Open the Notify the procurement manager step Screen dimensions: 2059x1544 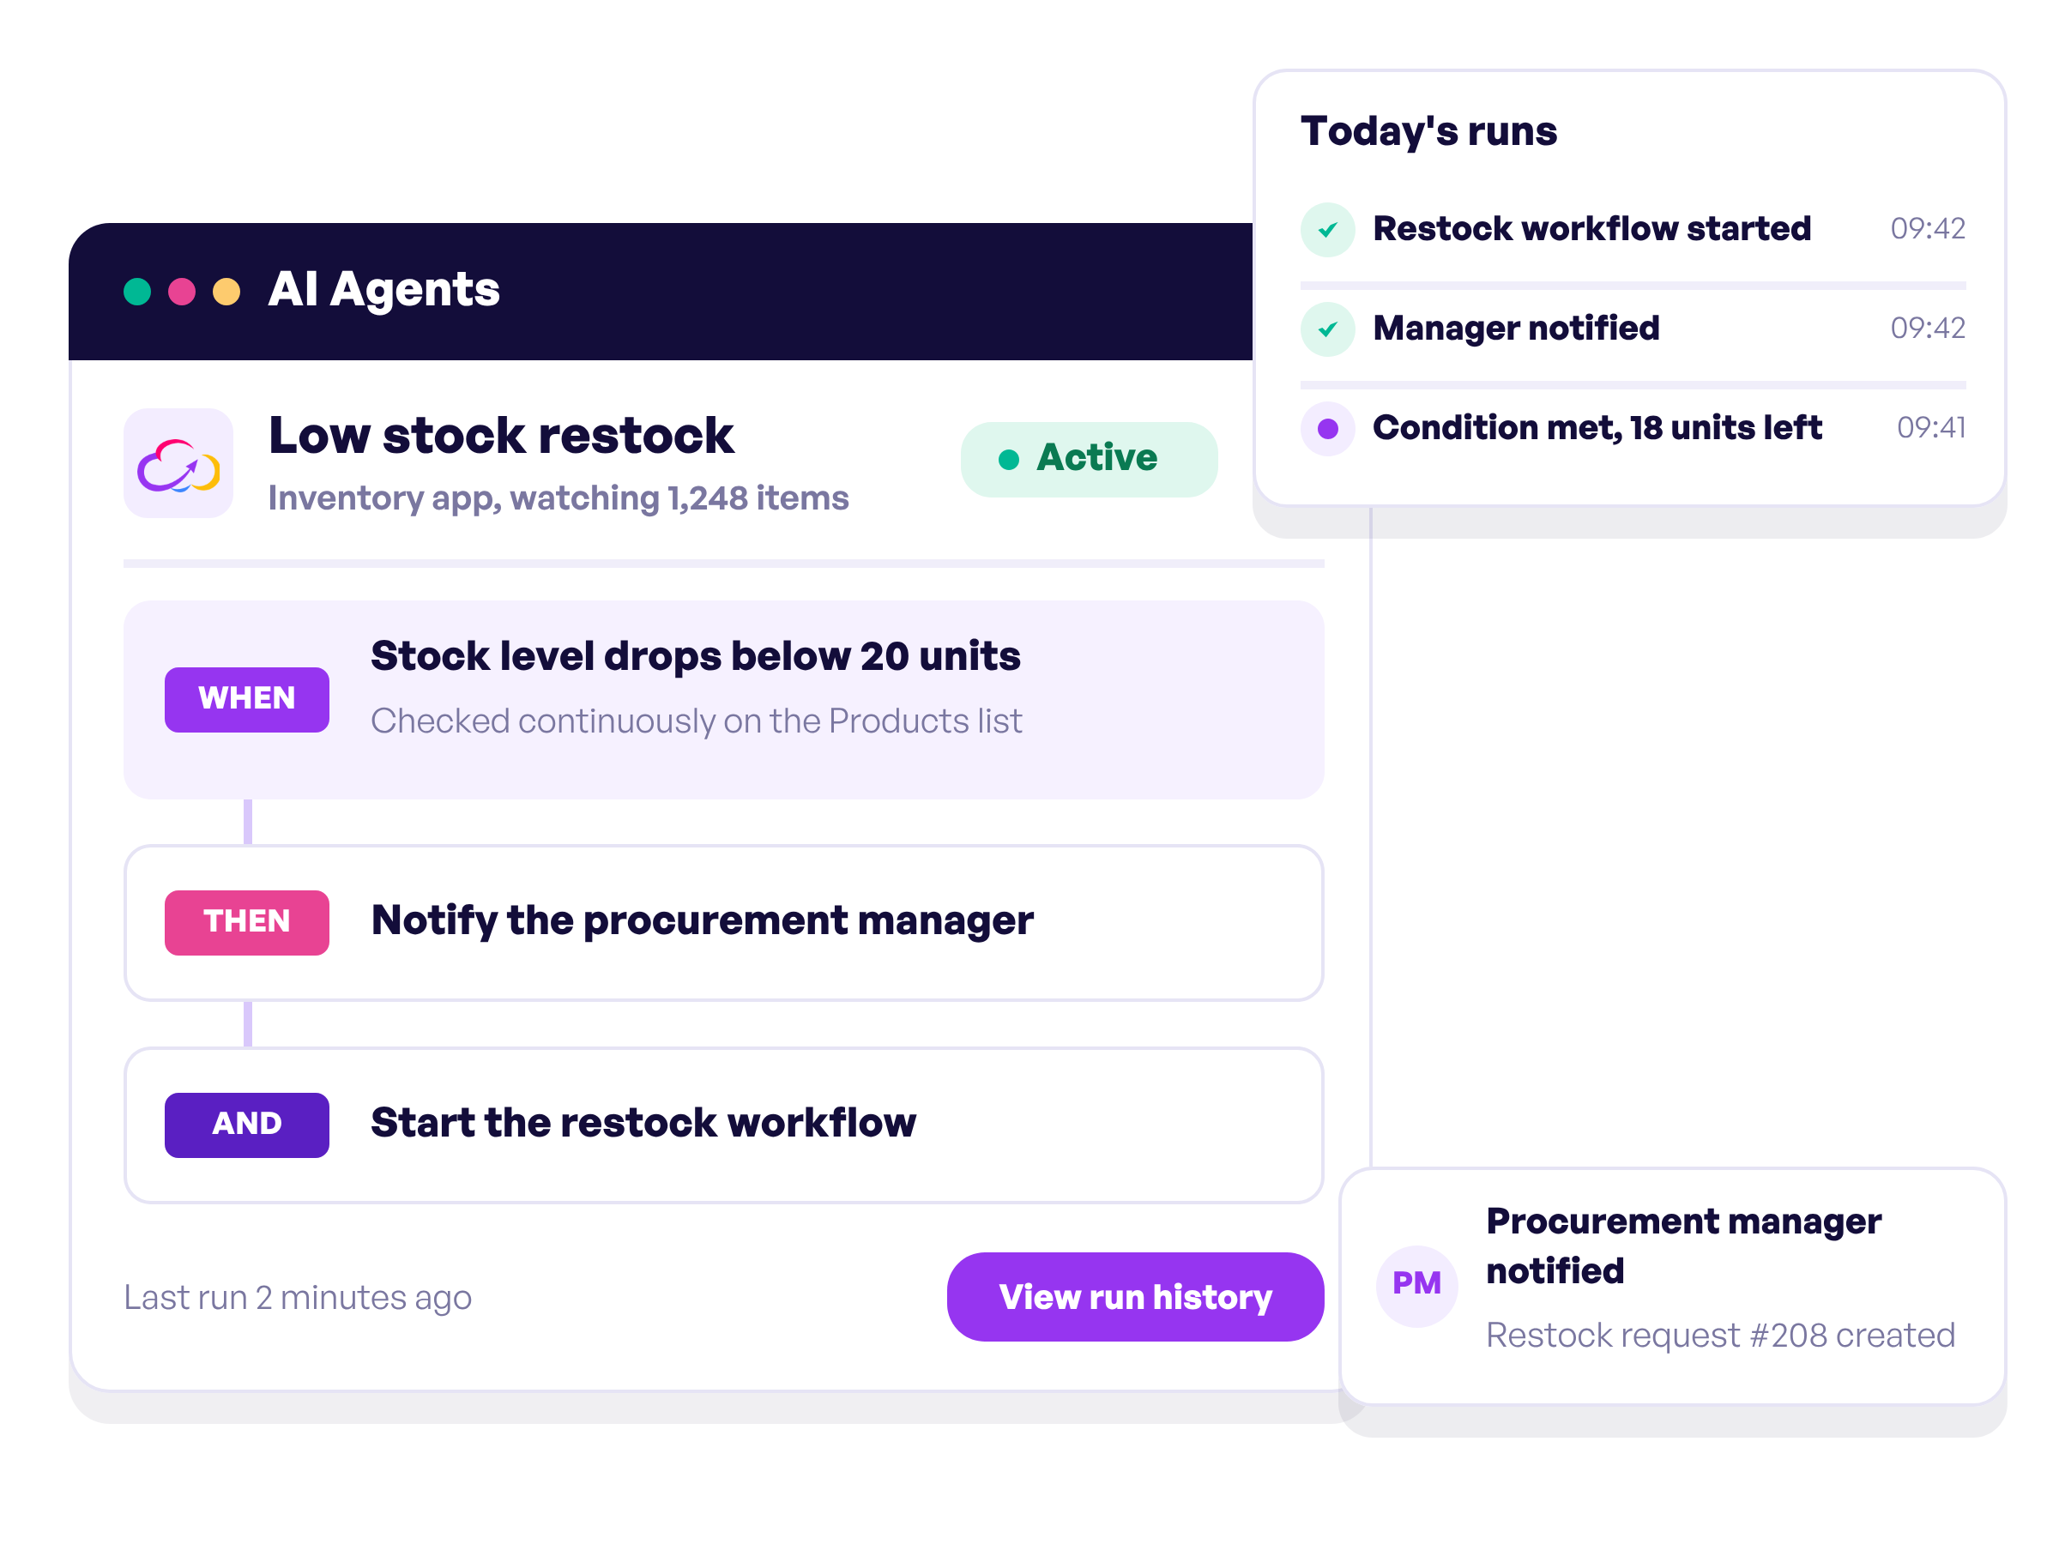(x=723, y=922)
